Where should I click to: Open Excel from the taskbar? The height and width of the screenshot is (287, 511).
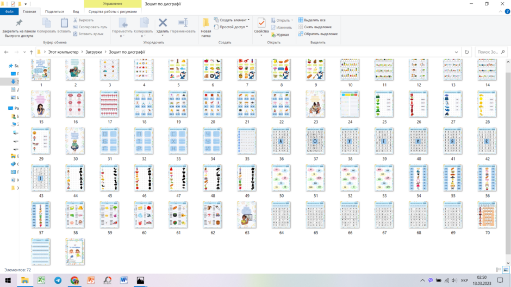[41, 280]
